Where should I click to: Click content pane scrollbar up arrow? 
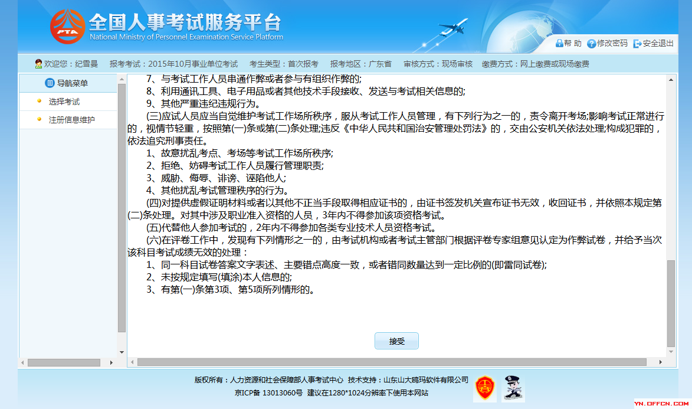click(x=671, y=80)
